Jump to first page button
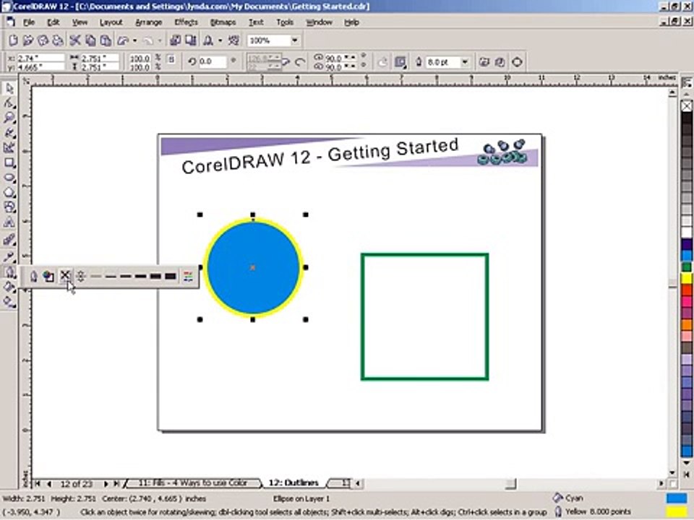 (x=38, y=484)
